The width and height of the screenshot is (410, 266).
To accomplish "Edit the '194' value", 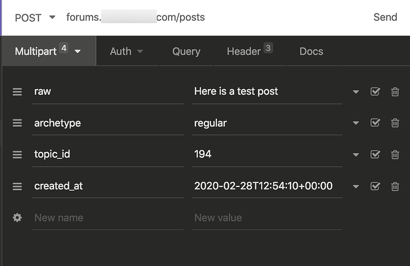I will point(267,154).
